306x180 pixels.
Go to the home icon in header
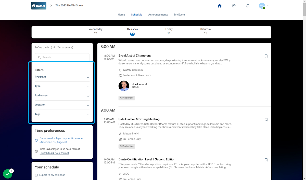[220, 6]
